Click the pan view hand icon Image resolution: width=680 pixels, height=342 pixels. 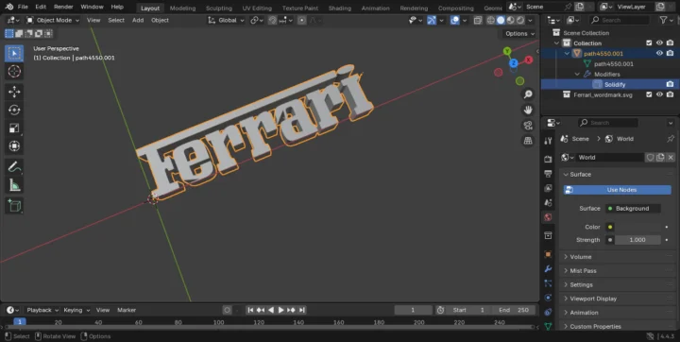pyautogui.click(x=528, y=110)
